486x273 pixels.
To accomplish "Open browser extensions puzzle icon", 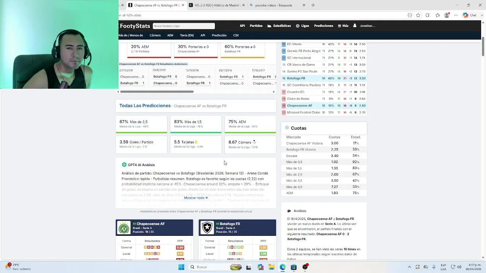I will [428, 15].
